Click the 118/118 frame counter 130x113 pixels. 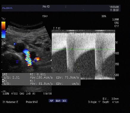point(47,93)
